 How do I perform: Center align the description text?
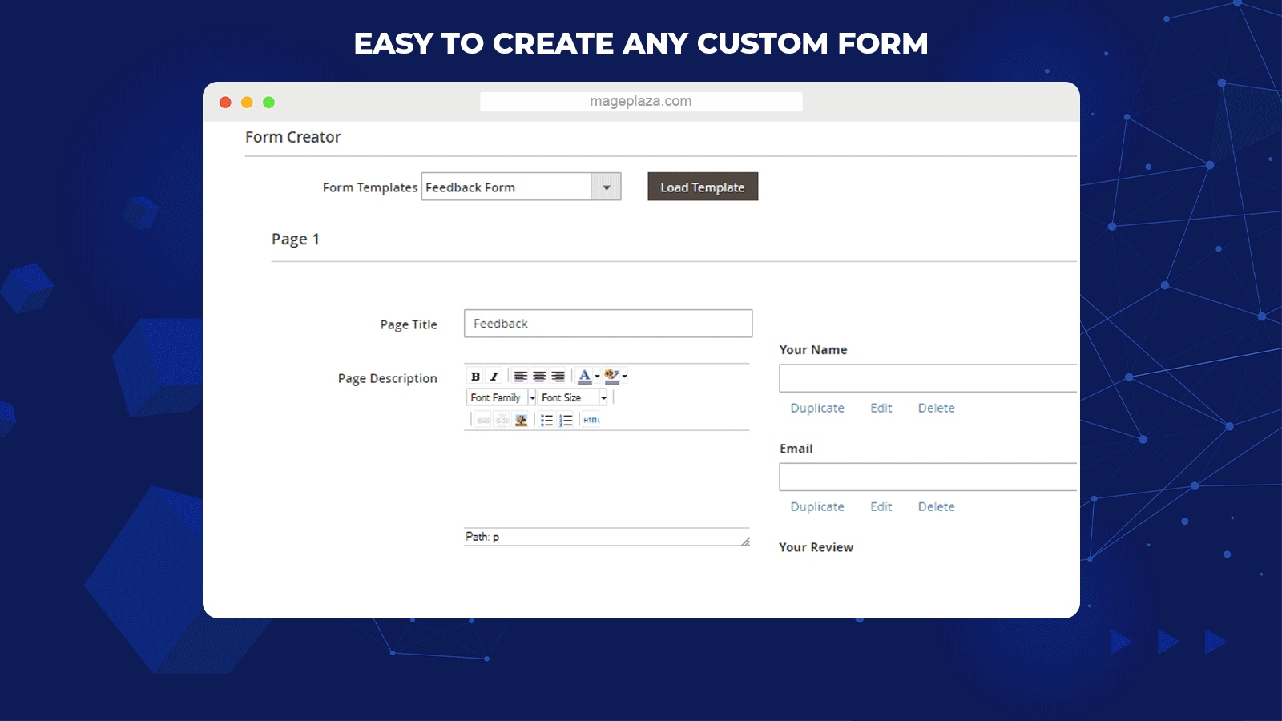click(538, 377)
